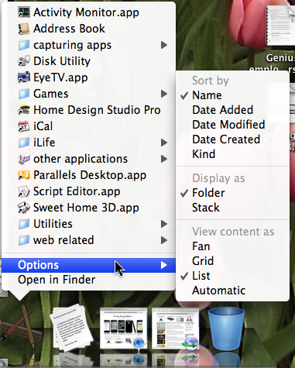This screenshot has width=295, height=368.
Task: Select the iLife folder name
Action: tap(44, 143)
